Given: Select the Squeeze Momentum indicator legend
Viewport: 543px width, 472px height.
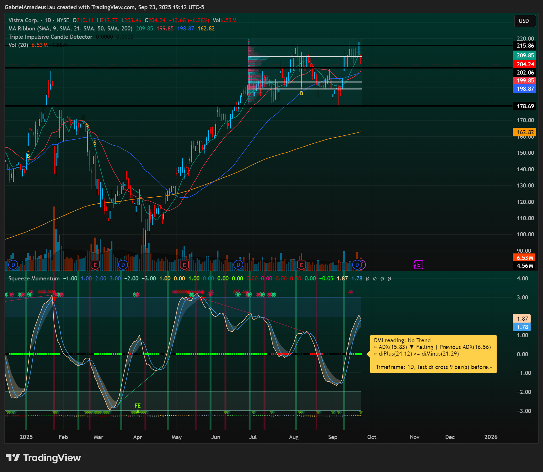Looking at the screenshot, I should [34, 279].
